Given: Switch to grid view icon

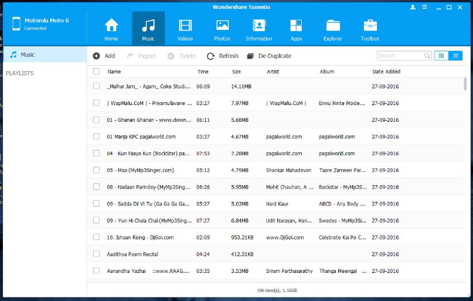Looking at the screenshot, I should pyautogui.click(x=441, y=56).
